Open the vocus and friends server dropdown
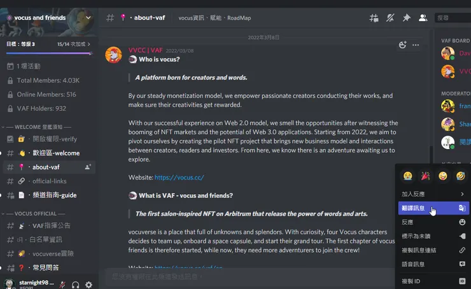 88,18
